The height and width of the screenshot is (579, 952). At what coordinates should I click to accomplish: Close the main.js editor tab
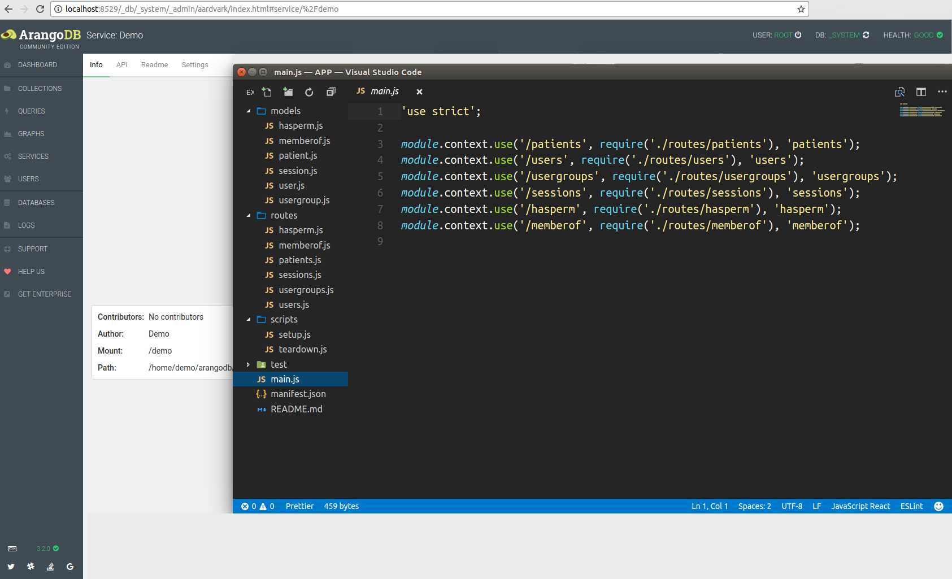click(419, 92)
